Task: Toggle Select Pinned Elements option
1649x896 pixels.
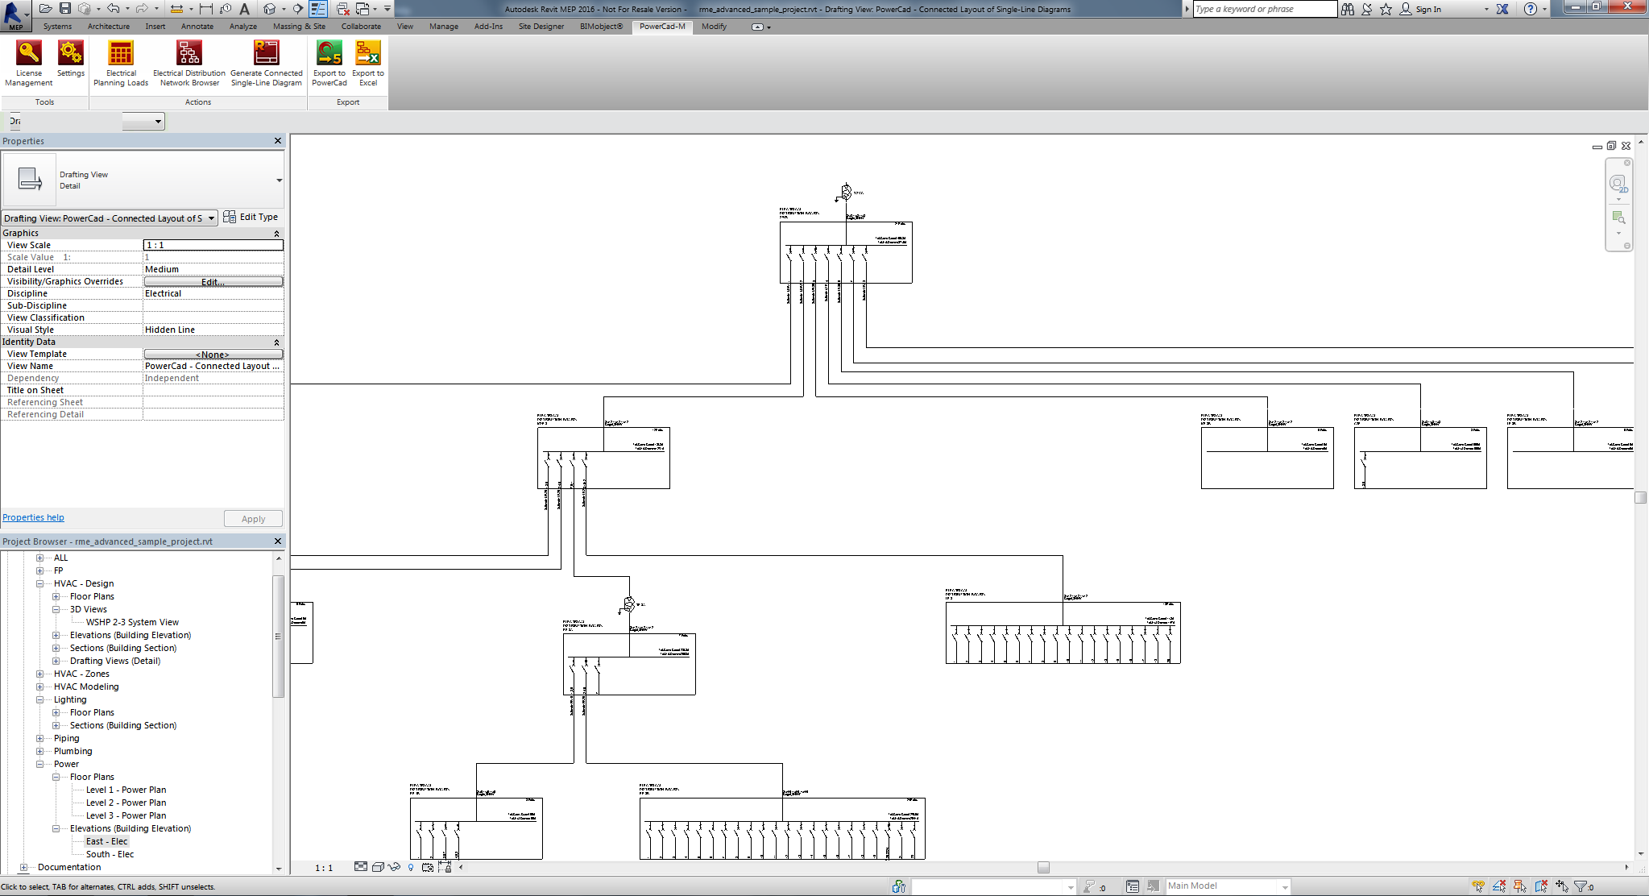Action: tap(1520, 886)
